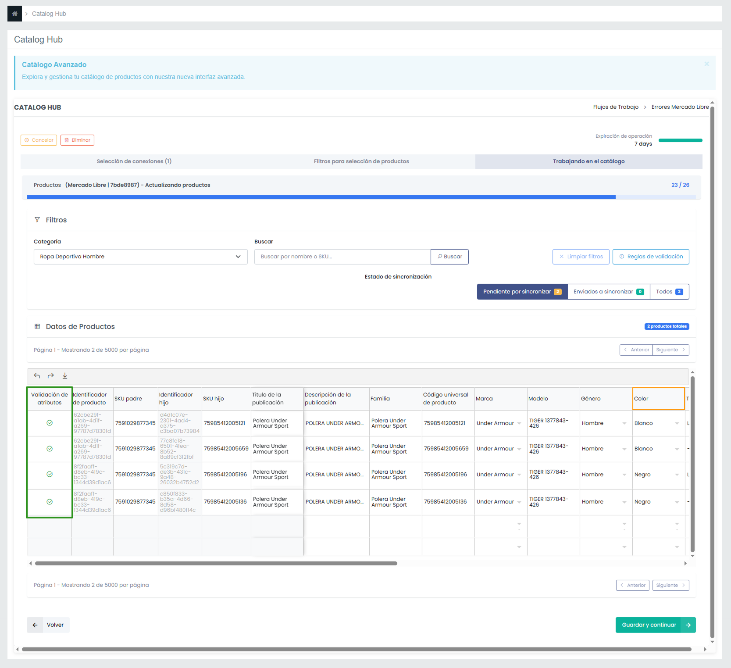Click the undo arrow in table toolbar
This screenshot has height=668, width=731.
(x=37, y=376)
